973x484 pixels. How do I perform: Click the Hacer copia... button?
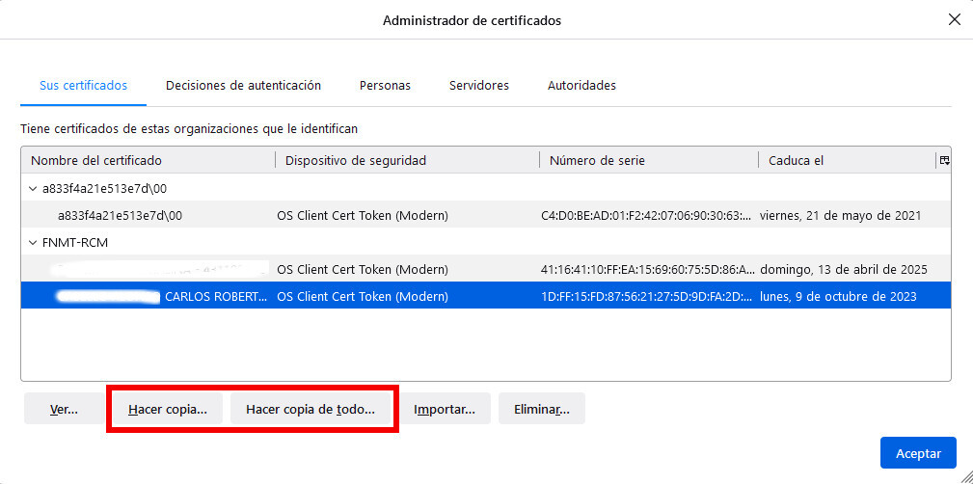pos(168,409)
